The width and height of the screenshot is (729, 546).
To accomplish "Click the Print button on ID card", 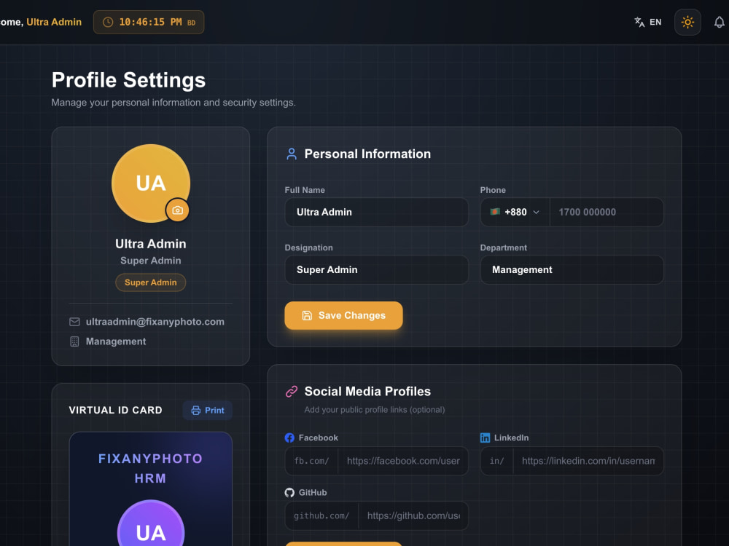I will pos(207,411).
